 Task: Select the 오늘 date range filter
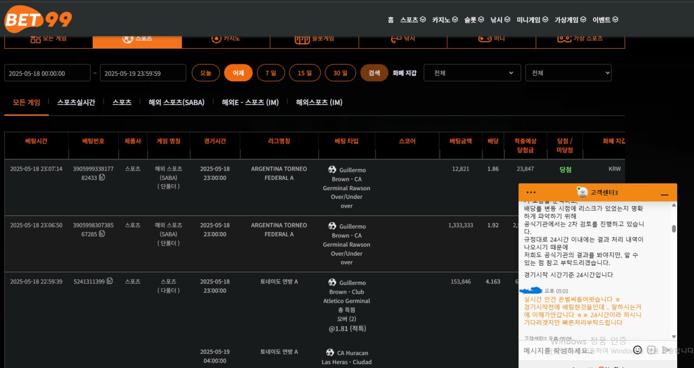(205, 73)
